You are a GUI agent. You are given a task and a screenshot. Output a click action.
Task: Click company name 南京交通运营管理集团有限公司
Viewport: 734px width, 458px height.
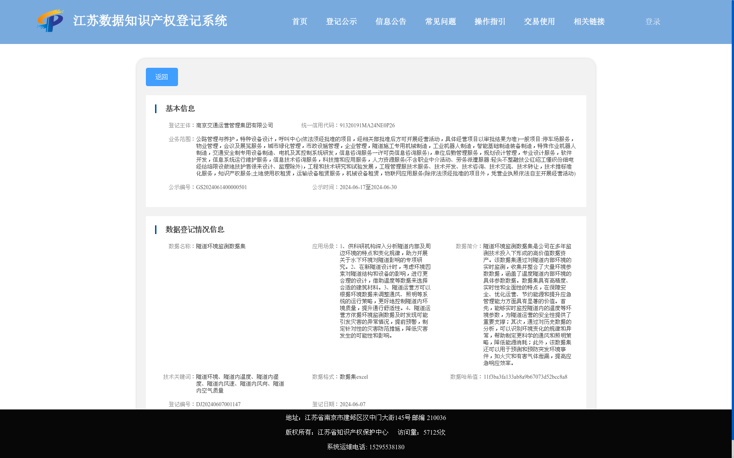click(x=234, y=125)
